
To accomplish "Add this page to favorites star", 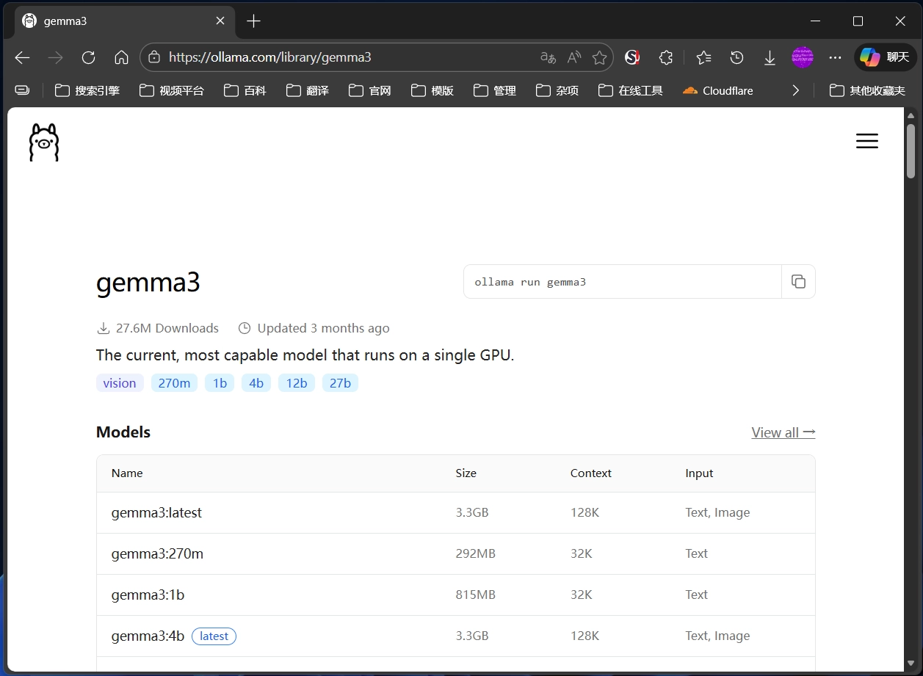I will (x=600, y=57).
